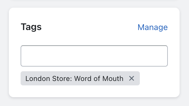Click the X icon on the tag chip
Screen dimensions: 189x106
point(132,79)
